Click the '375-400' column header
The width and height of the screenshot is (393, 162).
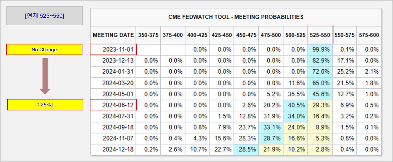(x=173, y=35)
